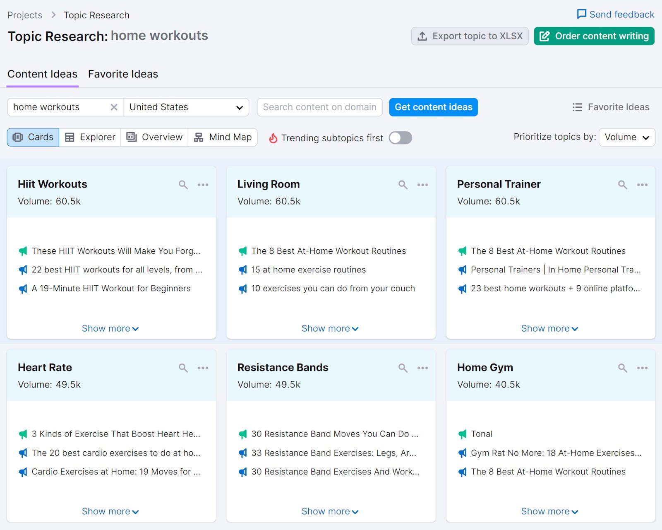Click Order content writing

click(593, 36)
